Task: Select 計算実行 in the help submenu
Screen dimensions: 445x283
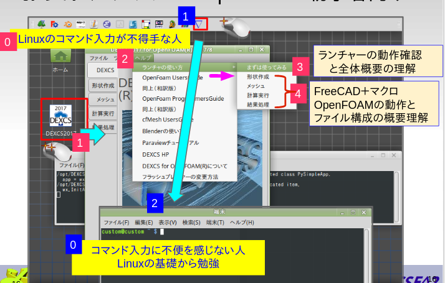Action: click(258, 95)
